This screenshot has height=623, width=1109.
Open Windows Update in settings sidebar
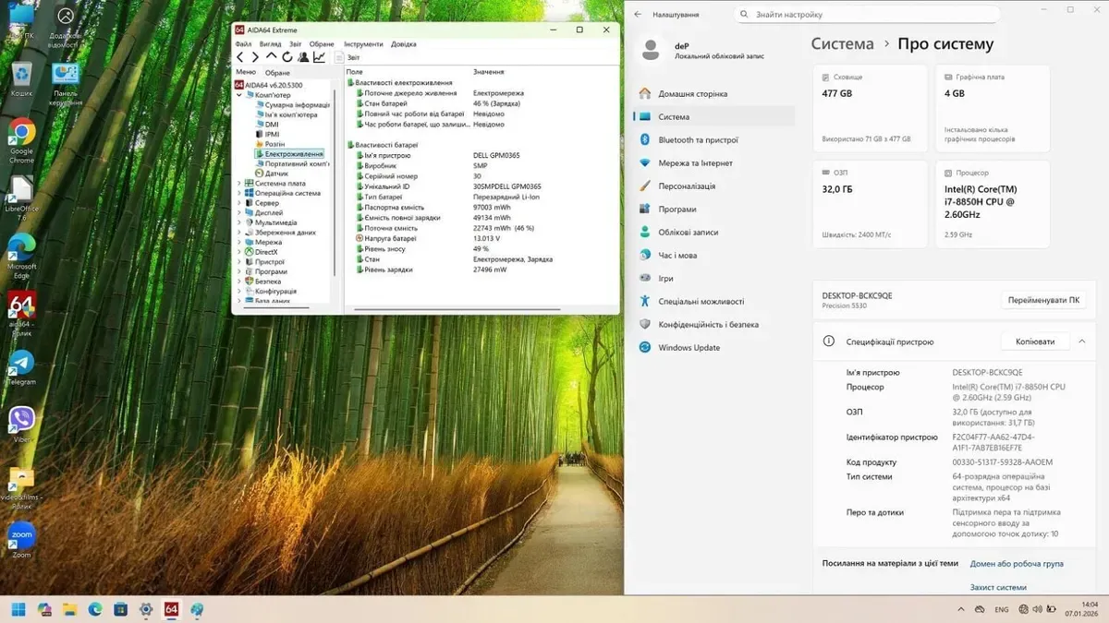[x=689, y=348]
